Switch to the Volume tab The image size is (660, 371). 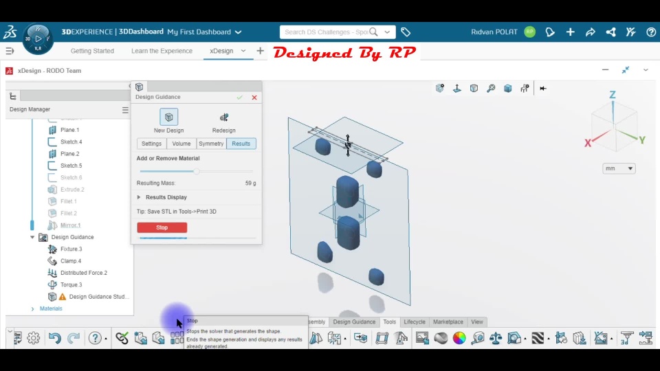pyautogui.click(x=181, y=144)
